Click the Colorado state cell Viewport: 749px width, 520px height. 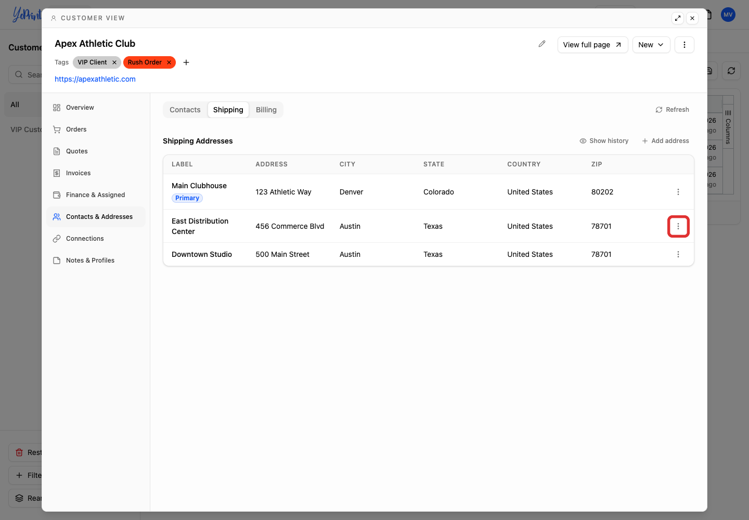click(438, 192)
